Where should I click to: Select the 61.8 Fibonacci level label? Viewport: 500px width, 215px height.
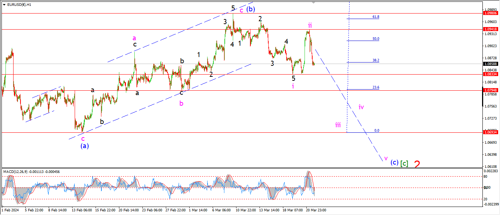376,17
